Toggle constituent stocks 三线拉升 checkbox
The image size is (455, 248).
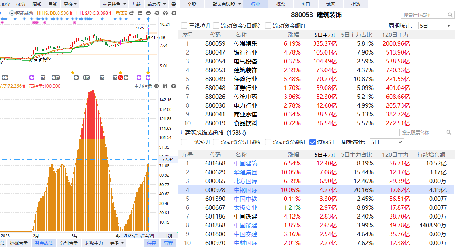coord(184,142)
